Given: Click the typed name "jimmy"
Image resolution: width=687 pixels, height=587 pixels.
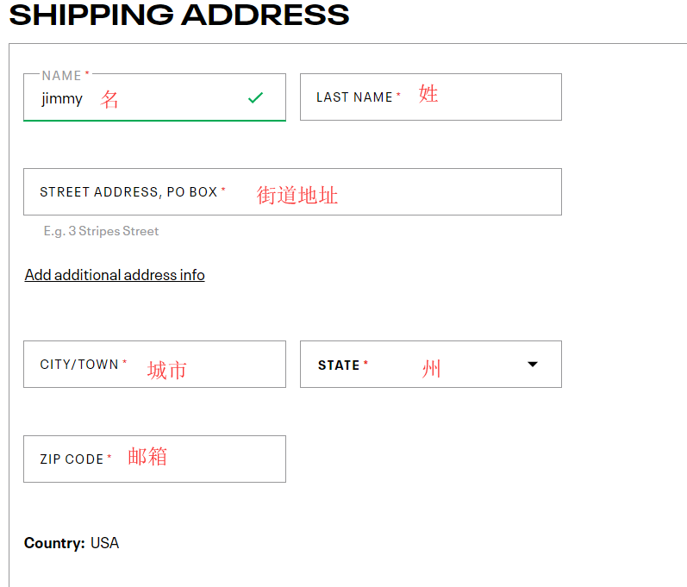Looking at the screenshot, I should [62, 98].
